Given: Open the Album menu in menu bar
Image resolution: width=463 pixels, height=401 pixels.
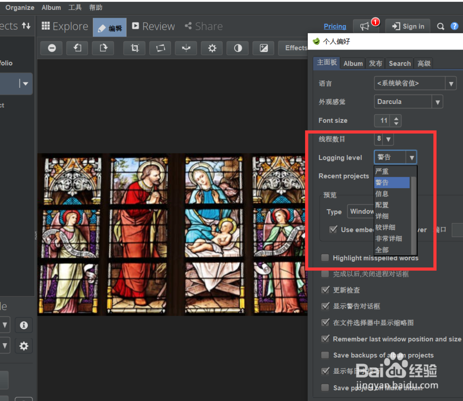Looking at the screenshot, I should click(51, 7).
